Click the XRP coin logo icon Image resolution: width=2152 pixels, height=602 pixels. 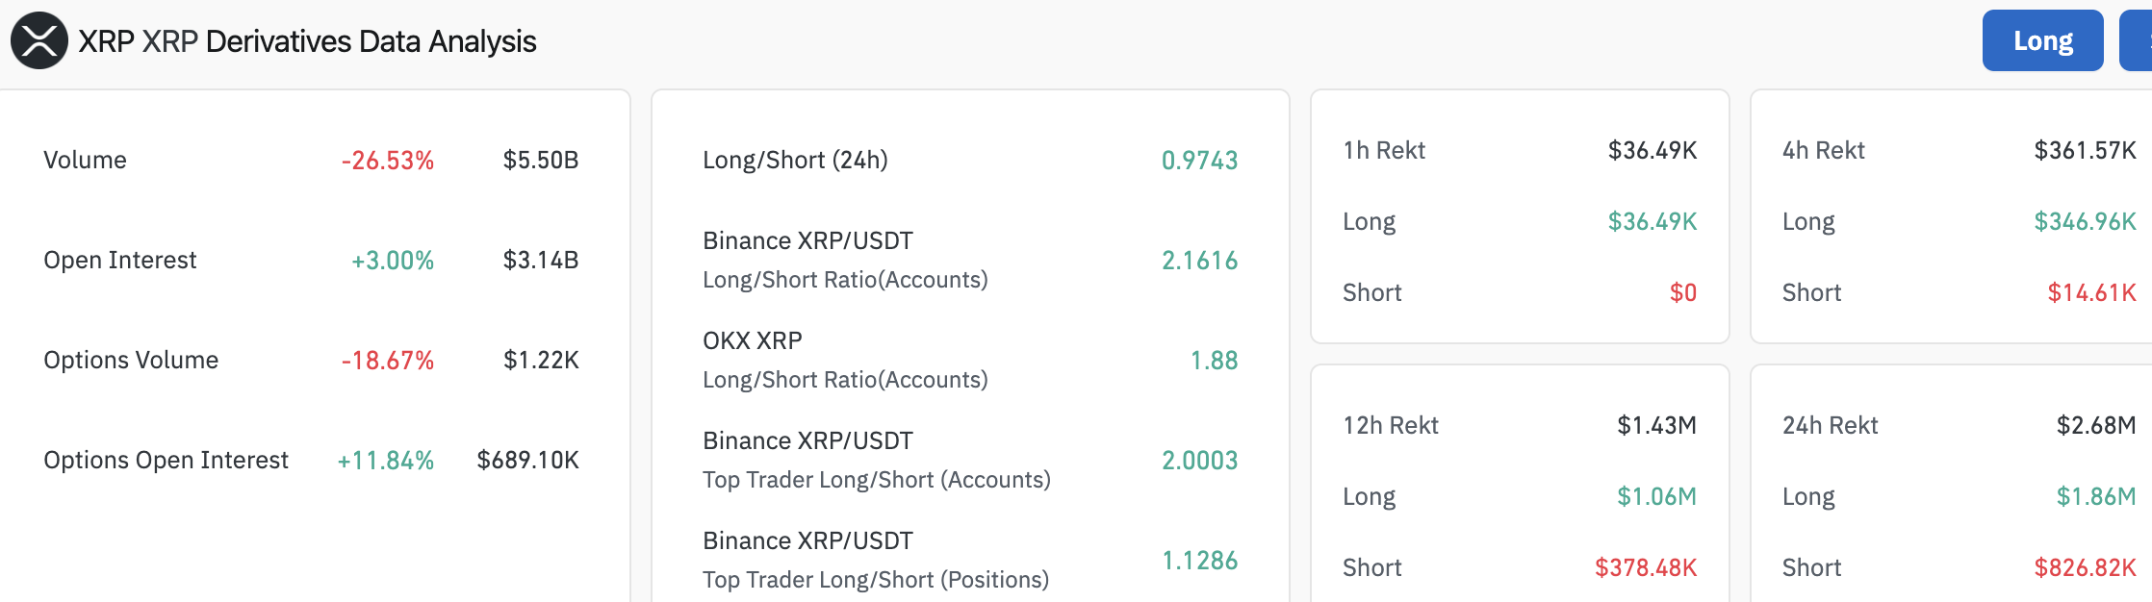[39, 40]
